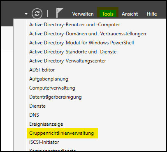Open iSCSI-Initiator

[44, 142]
